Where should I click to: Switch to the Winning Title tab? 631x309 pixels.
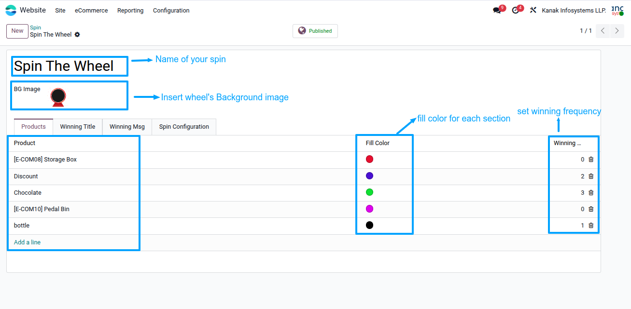tap(78, 127)
